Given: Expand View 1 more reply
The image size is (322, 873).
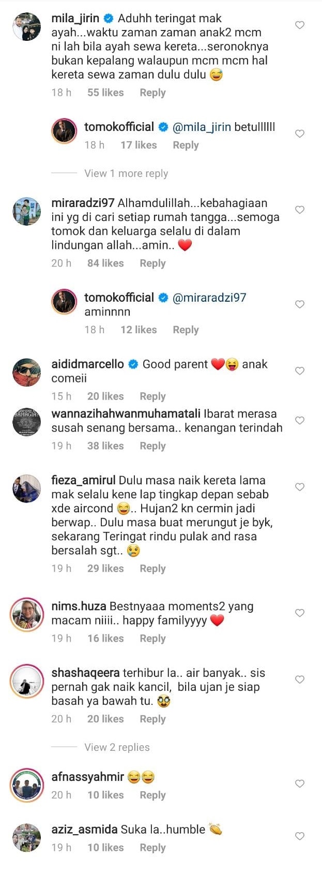Looking at the screenshot, I should [126, 173].
